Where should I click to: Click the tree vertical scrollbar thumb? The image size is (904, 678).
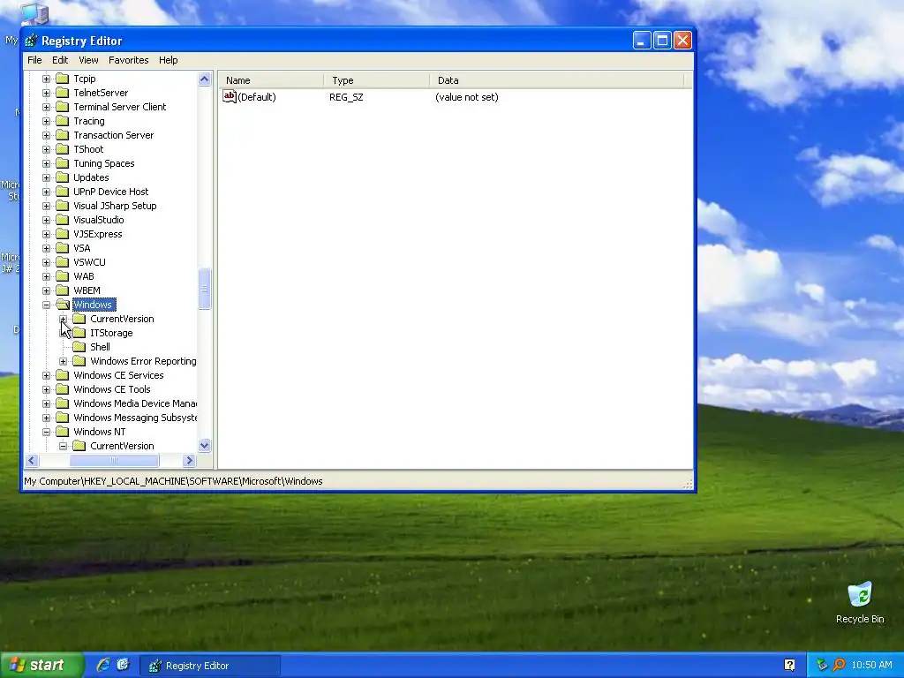204,290
